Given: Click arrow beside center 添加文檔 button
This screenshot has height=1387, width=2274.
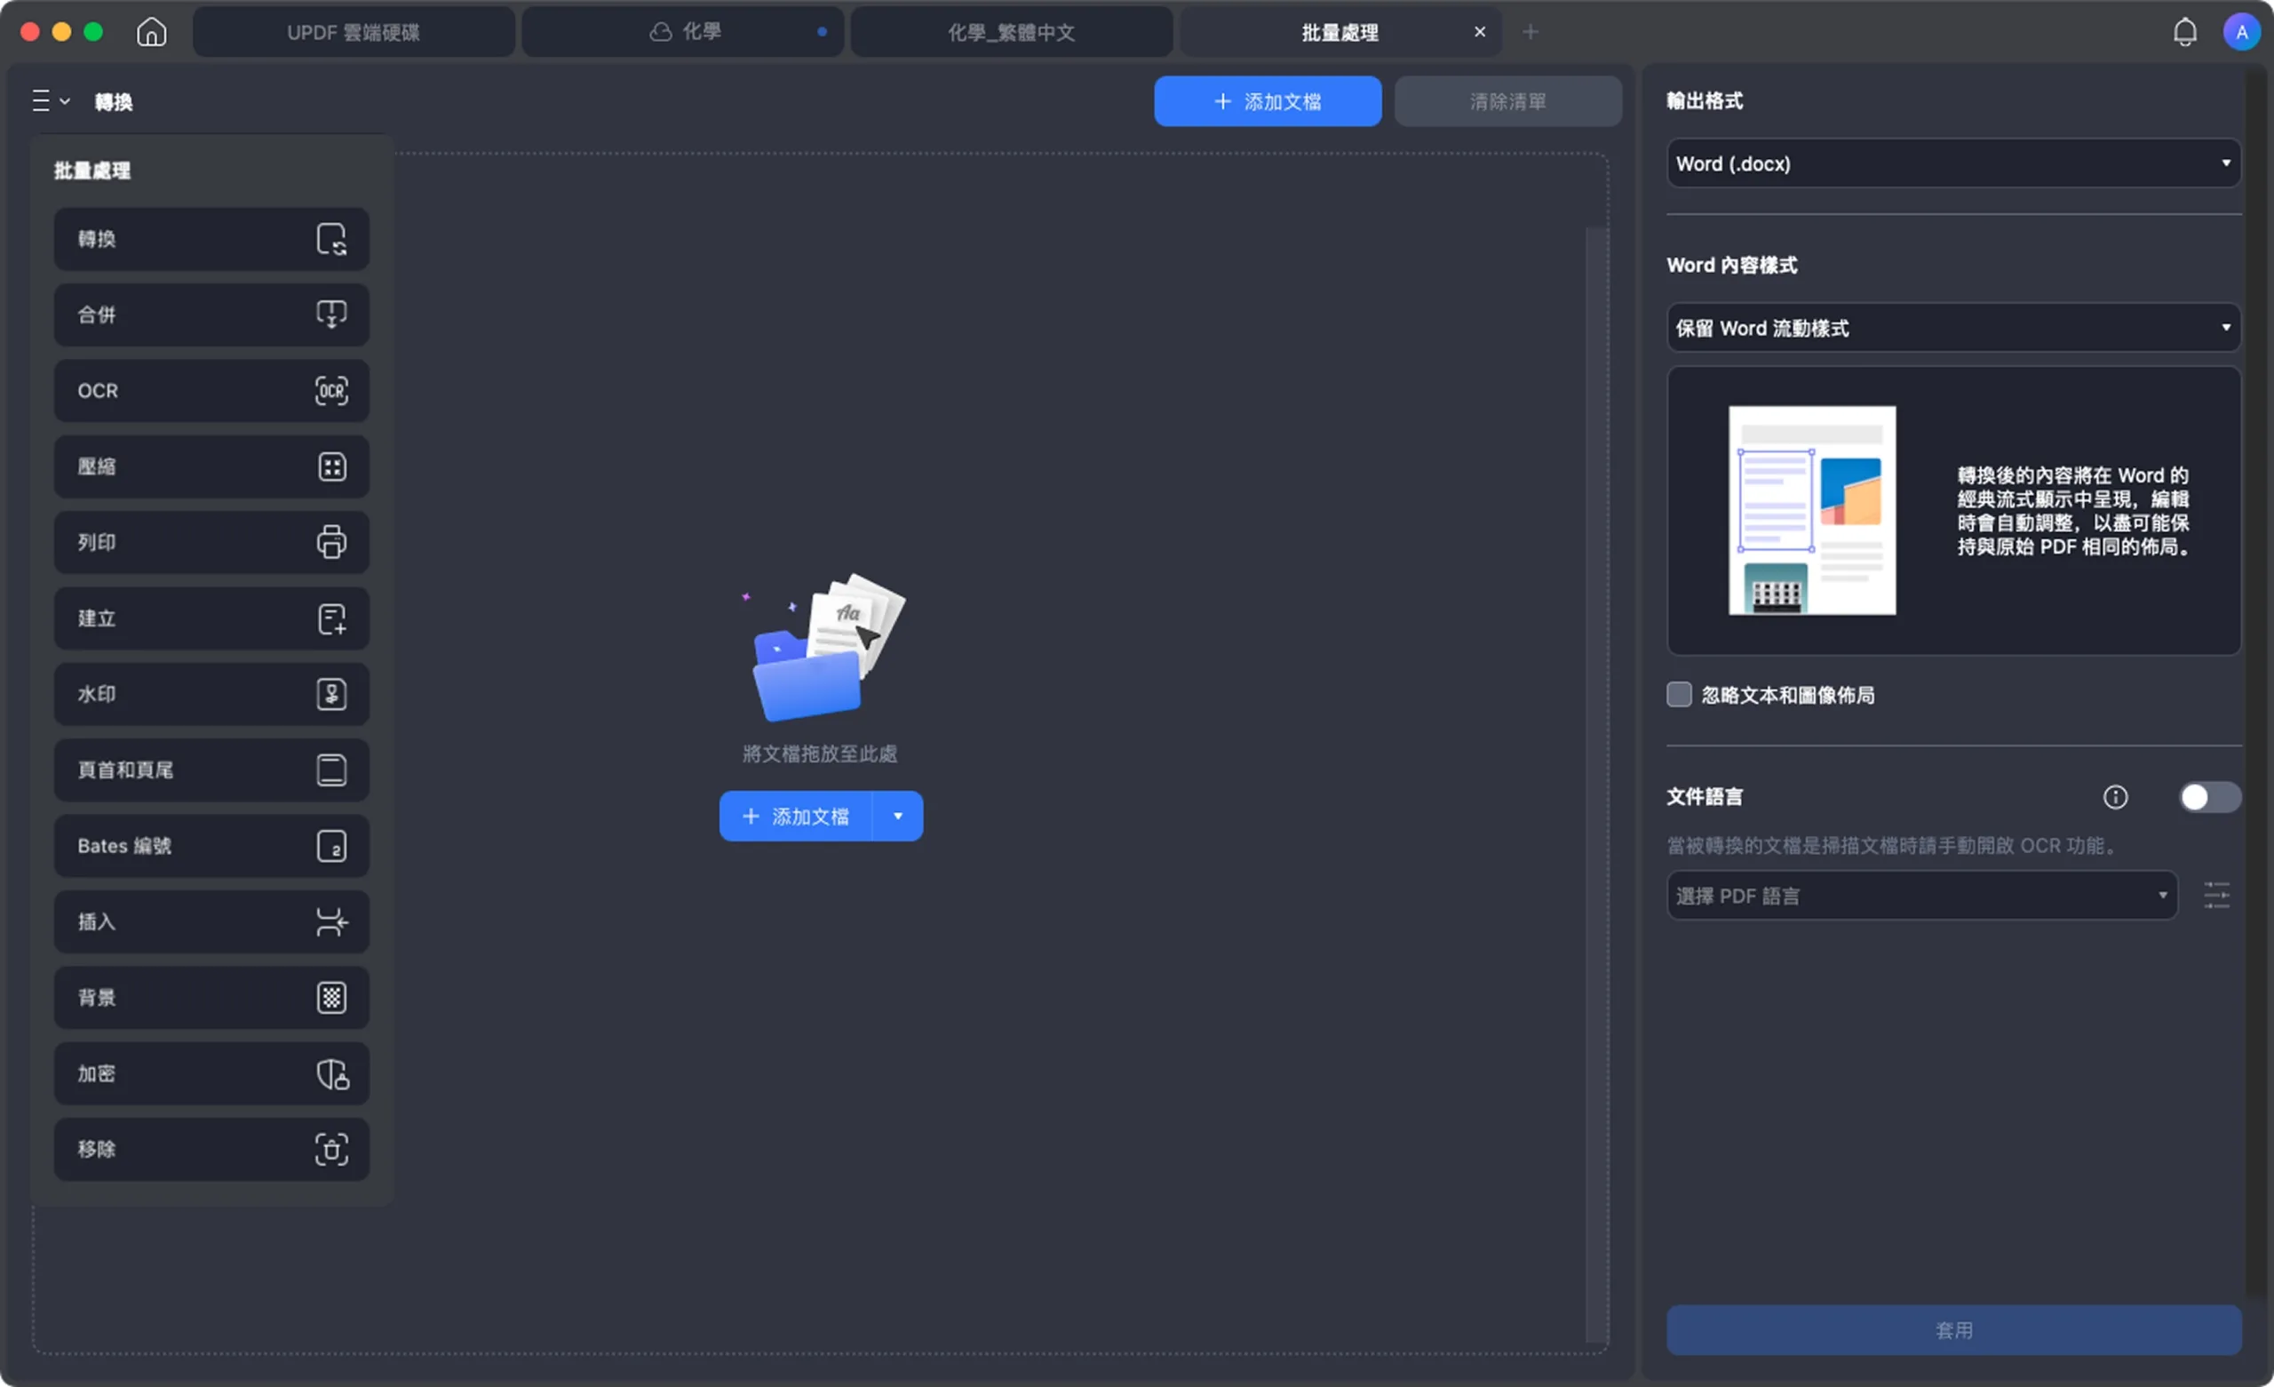Looking at the screenshot, I should click(x=897, y=817).
